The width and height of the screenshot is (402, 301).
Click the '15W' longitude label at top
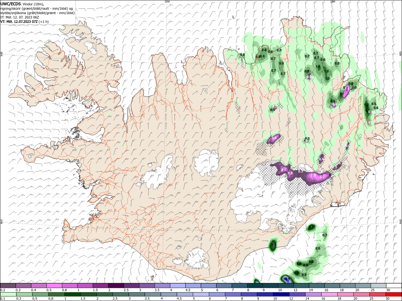click(x=333, y=1)
